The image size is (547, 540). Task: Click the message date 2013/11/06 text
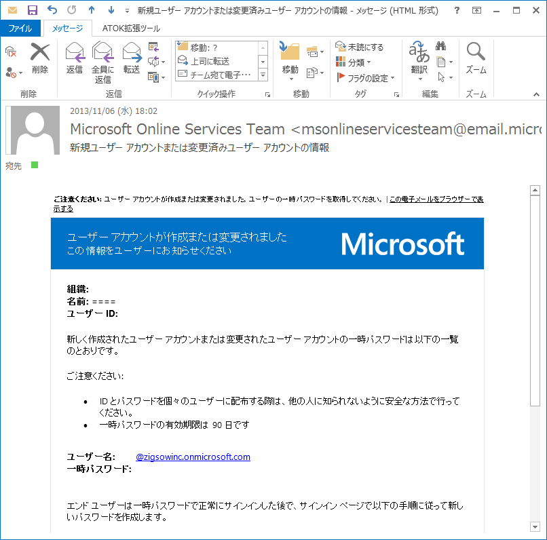pyautogui.click(x=114, y=111)
